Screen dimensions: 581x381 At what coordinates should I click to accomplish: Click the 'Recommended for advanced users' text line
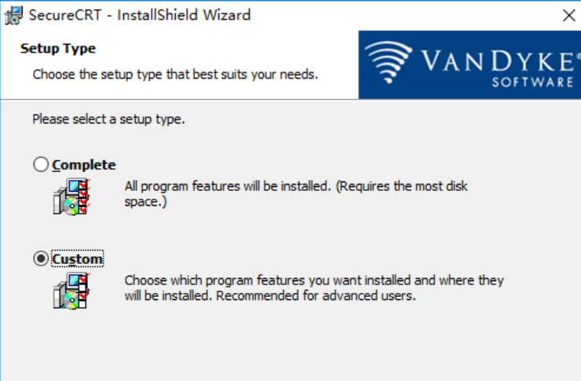316,295
